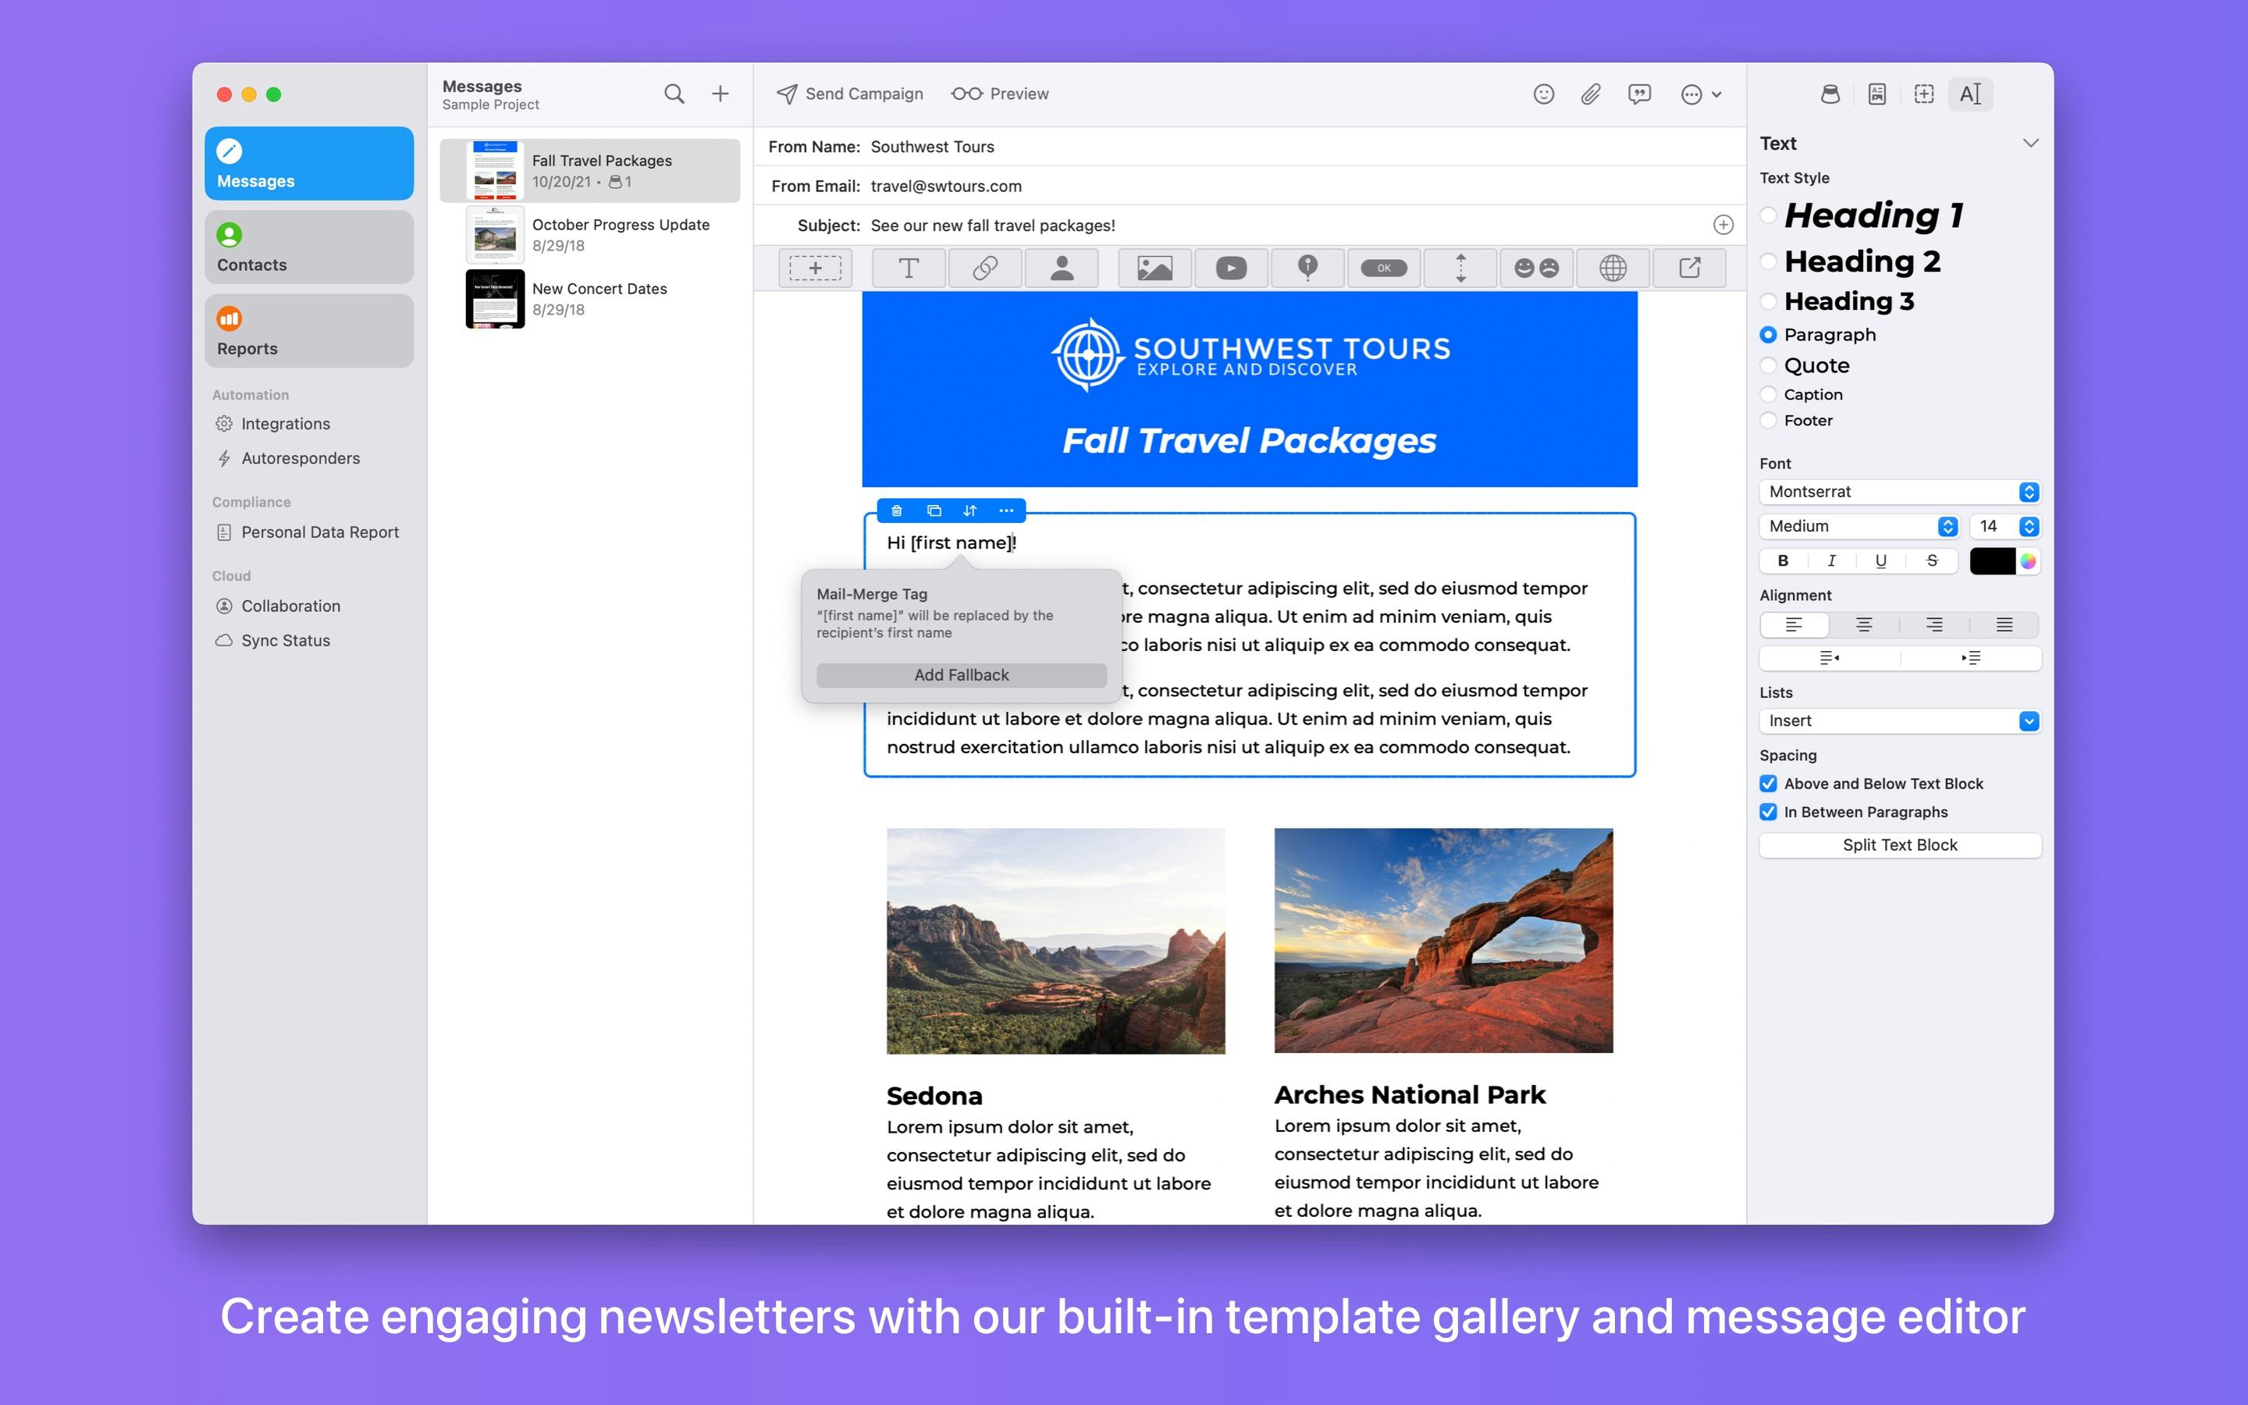Click the attachment paperclip icon
The height and width of the screenshot is (1405, 2248).
(x=1590, y=94)
